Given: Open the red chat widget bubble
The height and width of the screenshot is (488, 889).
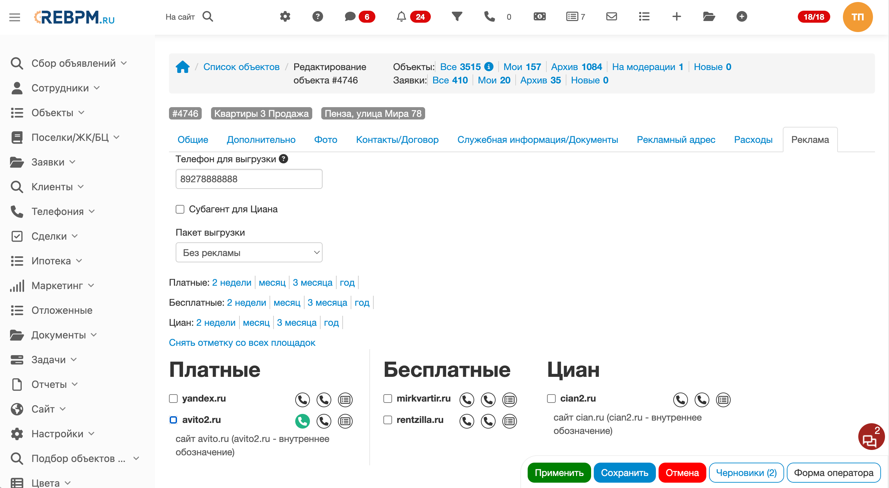Looking at the screenshot, I should [x=871, y=437].
